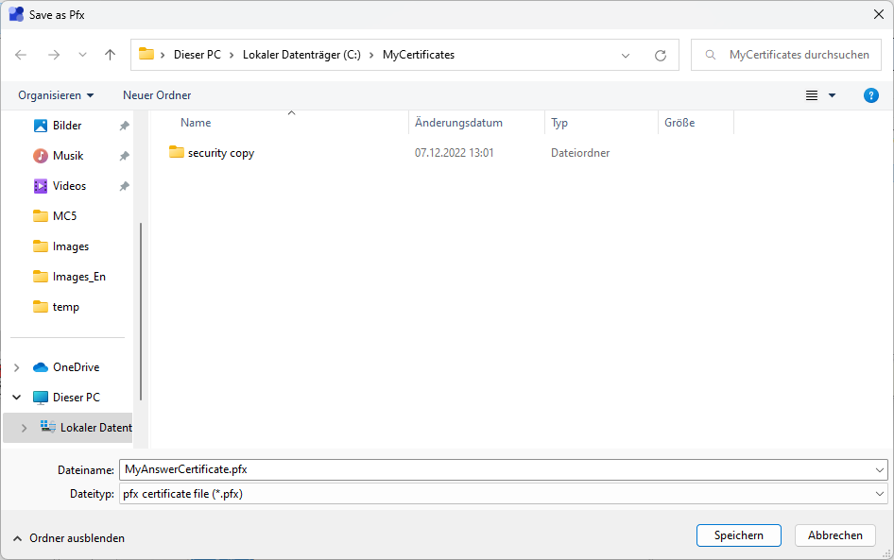The width and height of the screenshot is (894, 560).
Task: Sort files by Änderungsdatum column
Action: pyautogui.click(x=458, y=123)
